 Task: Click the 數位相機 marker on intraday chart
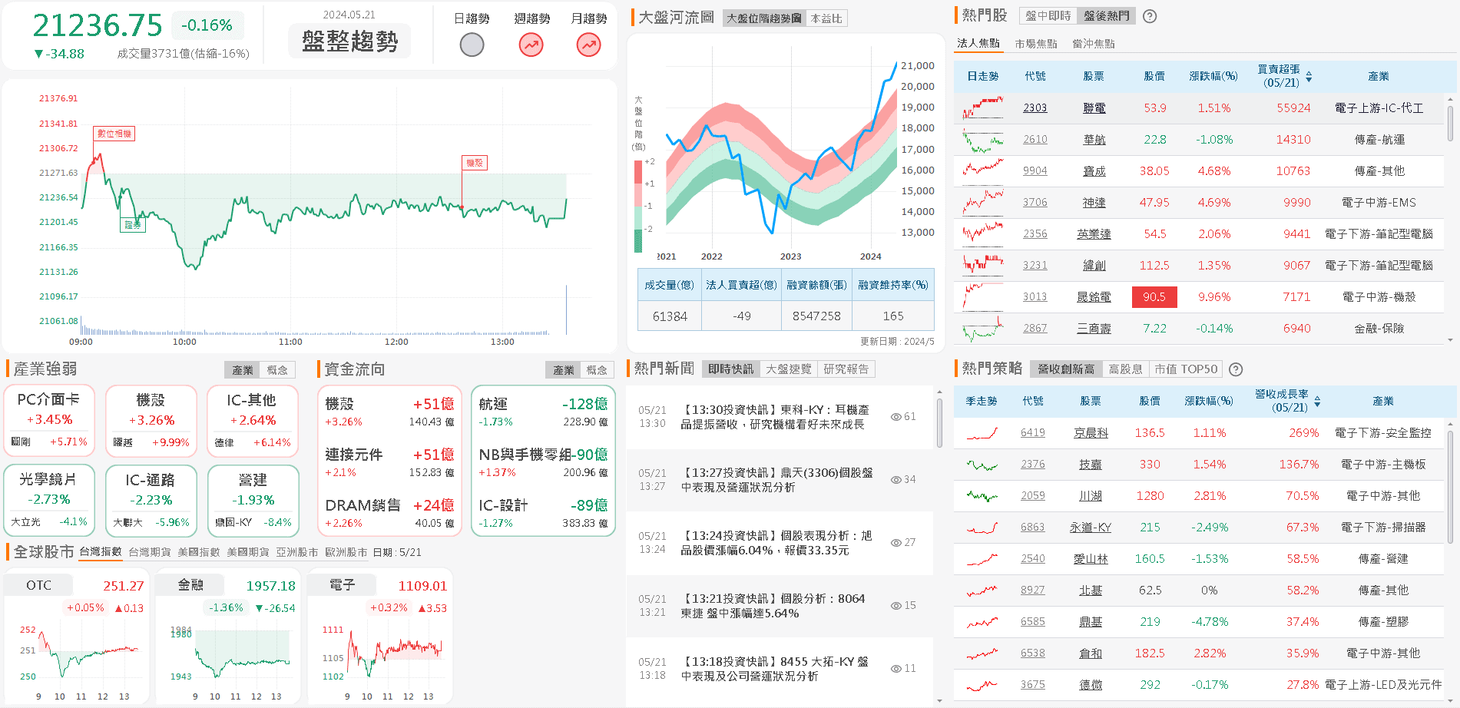[x=114, y=134]
